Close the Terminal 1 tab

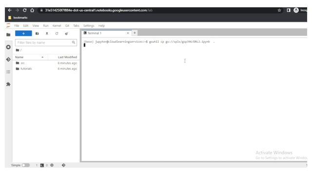(x=128, y=33)
